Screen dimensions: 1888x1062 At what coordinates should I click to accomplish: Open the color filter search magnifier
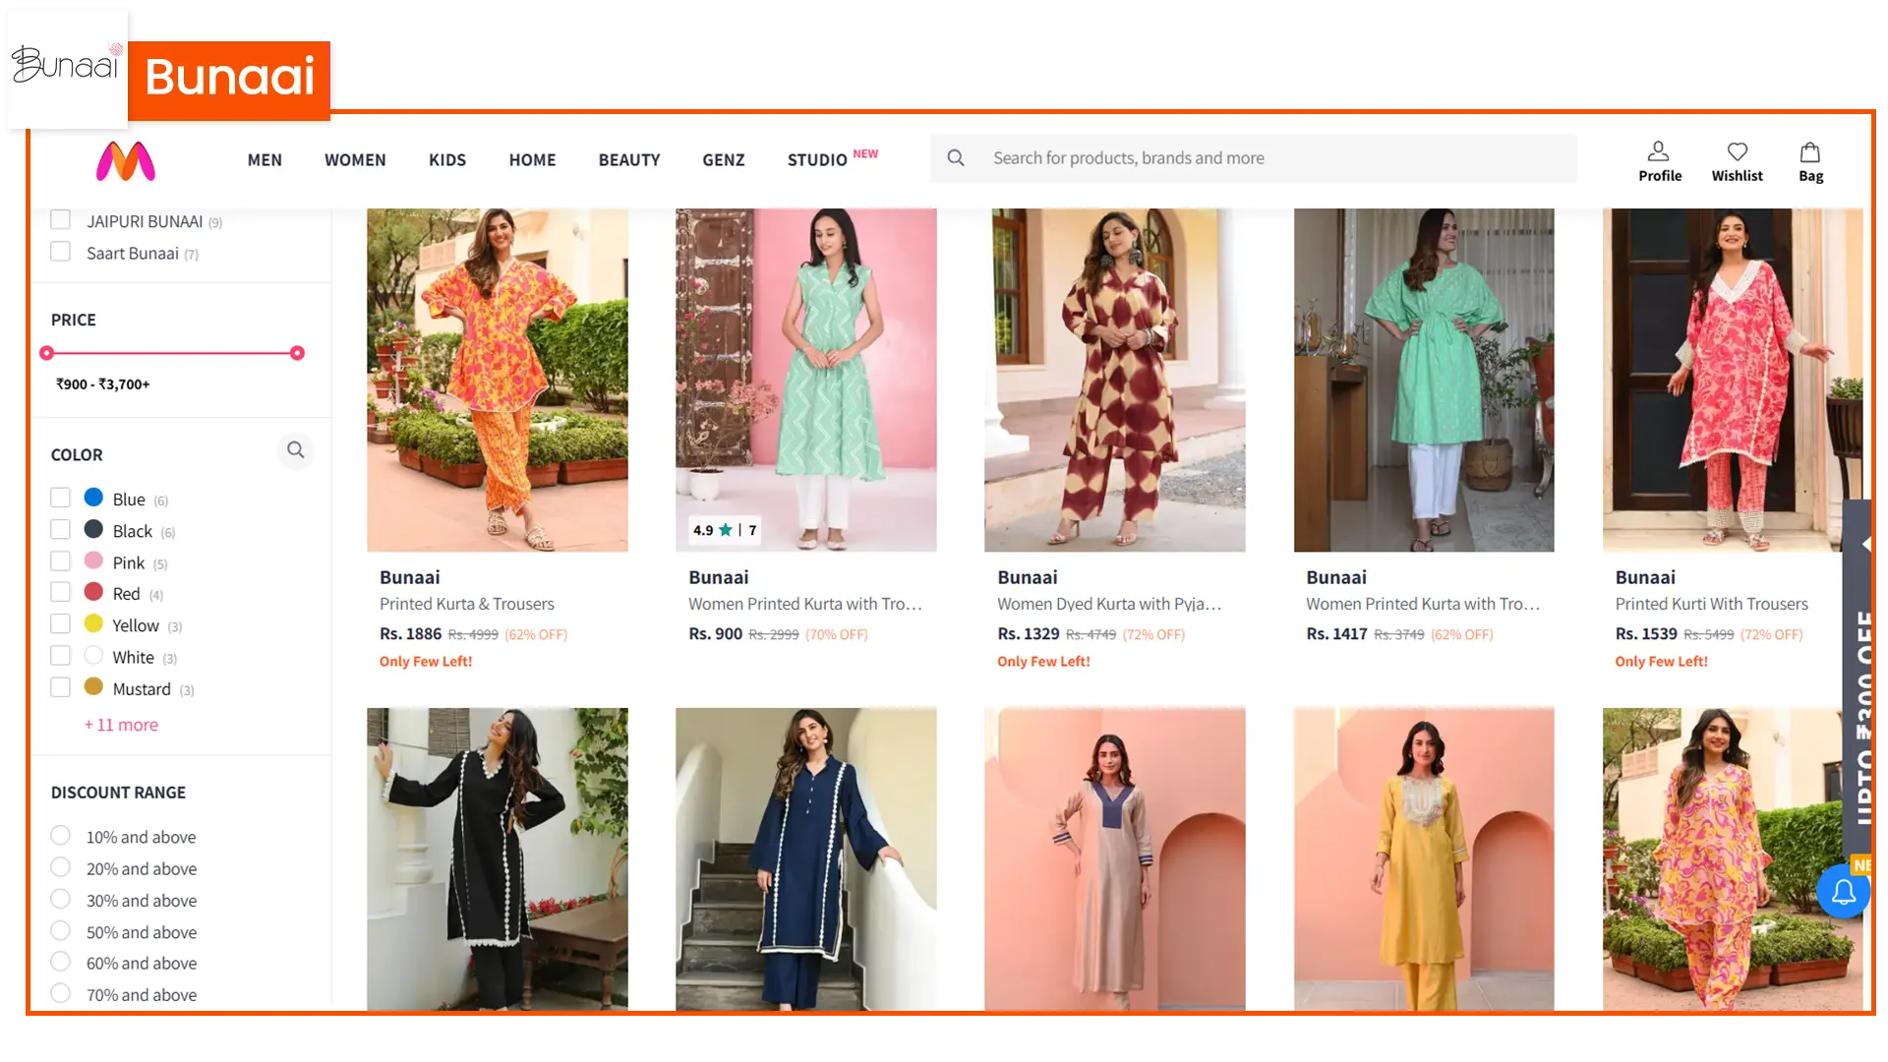[x=296, y=450]
